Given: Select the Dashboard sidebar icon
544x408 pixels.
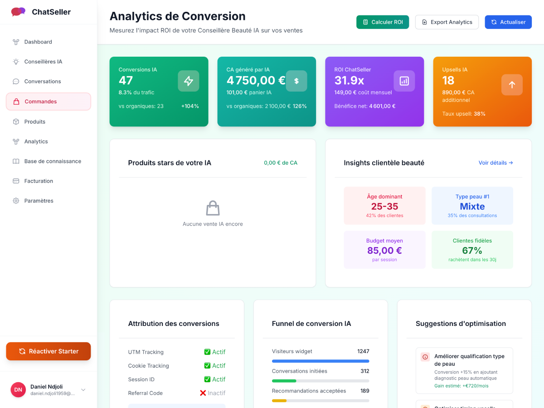Looking at the screenshot, I should point(15,42).
